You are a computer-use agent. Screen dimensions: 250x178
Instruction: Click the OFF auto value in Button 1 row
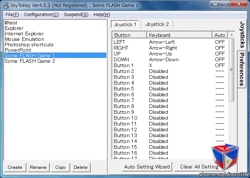tap(220, 65)
